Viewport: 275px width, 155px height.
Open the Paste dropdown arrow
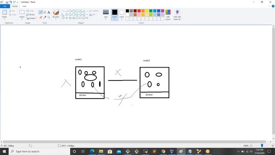[x=5, y=19]
